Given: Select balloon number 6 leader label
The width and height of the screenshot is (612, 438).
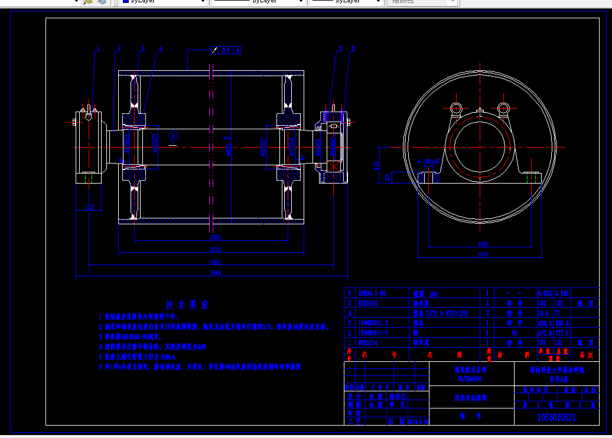Looking at the screenshot, I should (x=353, y=49).
